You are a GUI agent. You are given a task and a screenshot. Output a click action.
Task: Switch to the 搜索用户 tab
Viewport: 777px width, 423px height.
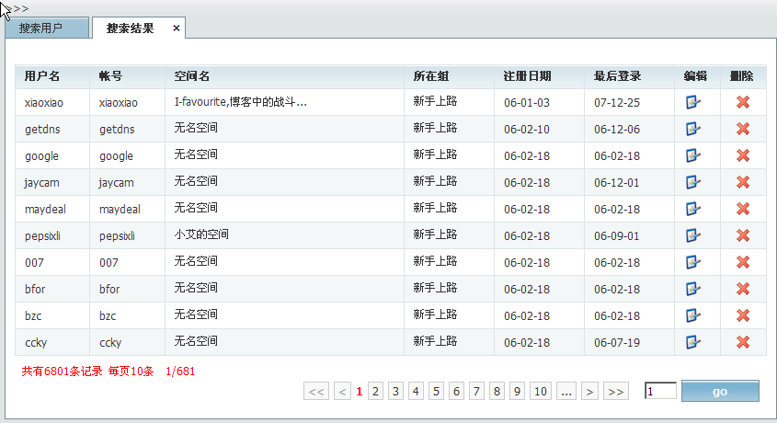click(47, 29)
